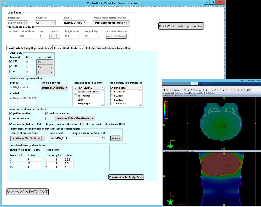Viewport: 261px width, 207px height.
Task: Click green patient orientation figure in frontal view
Action: coord(171,201)
